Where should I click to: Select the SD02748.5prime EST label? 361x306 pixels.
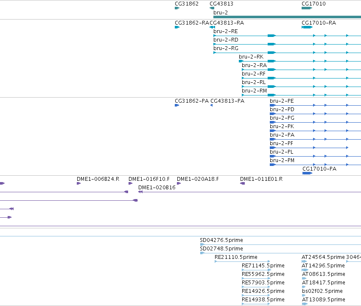click(221, 249)
